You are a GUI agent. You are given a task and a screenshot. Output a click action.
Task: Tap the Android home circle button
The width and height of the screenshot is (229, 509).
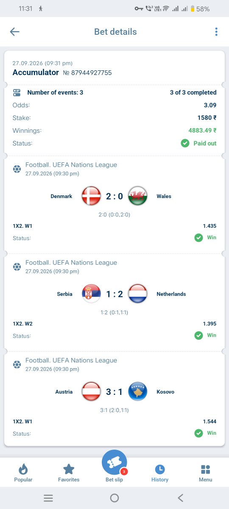click(114, 498)
